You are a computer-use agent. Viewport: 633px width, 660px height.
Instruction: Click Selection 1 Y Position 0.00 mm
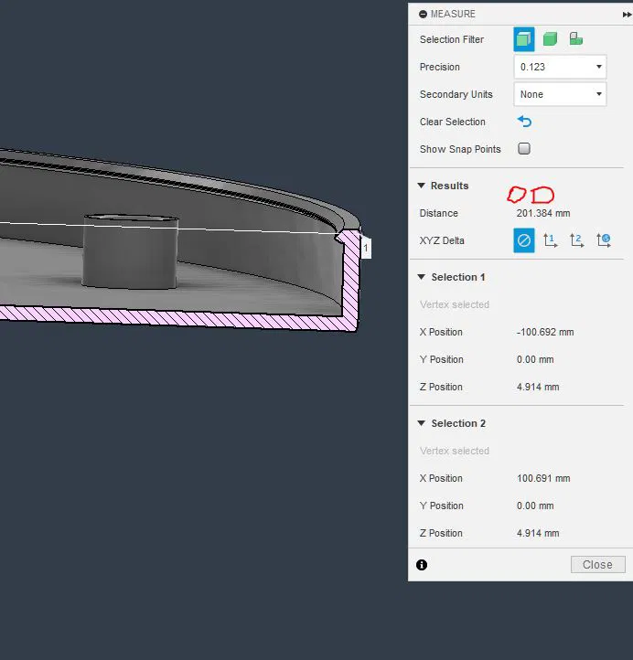(x=535, y=359)
